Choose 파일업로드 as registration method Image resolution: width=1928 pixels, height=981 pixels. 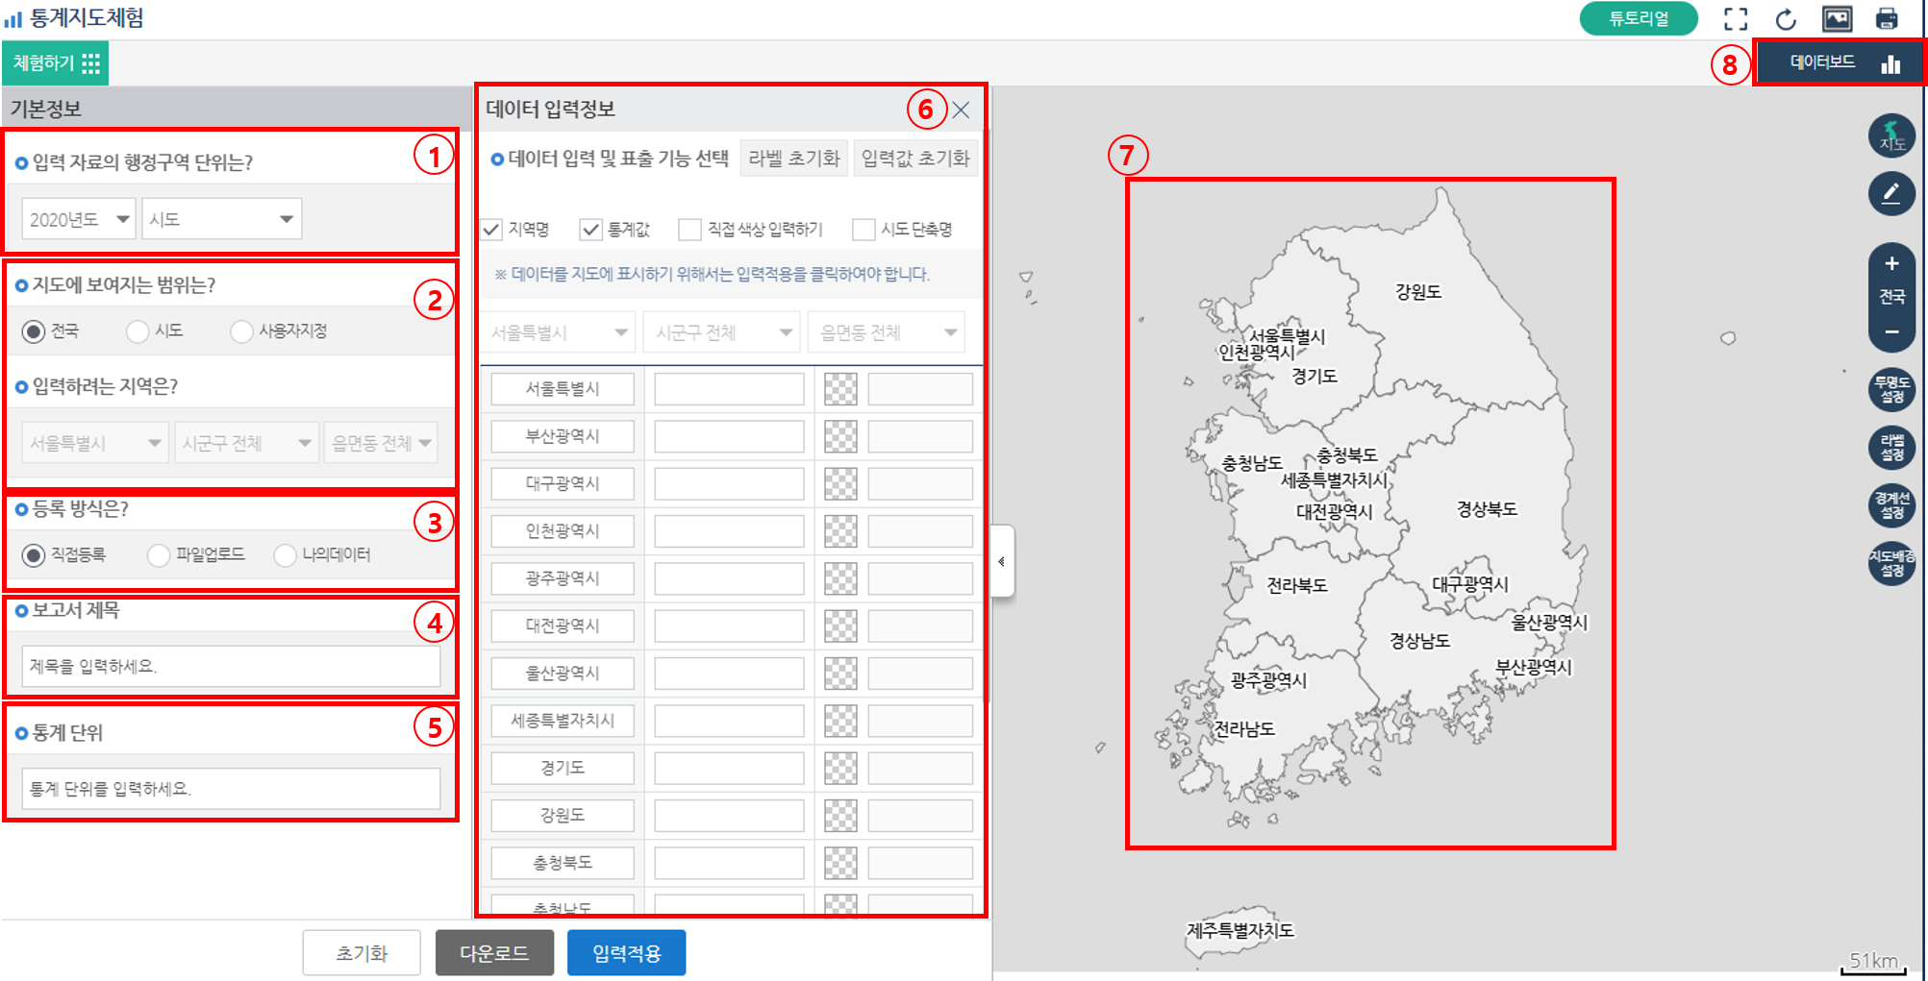click(x=157, y=554)
